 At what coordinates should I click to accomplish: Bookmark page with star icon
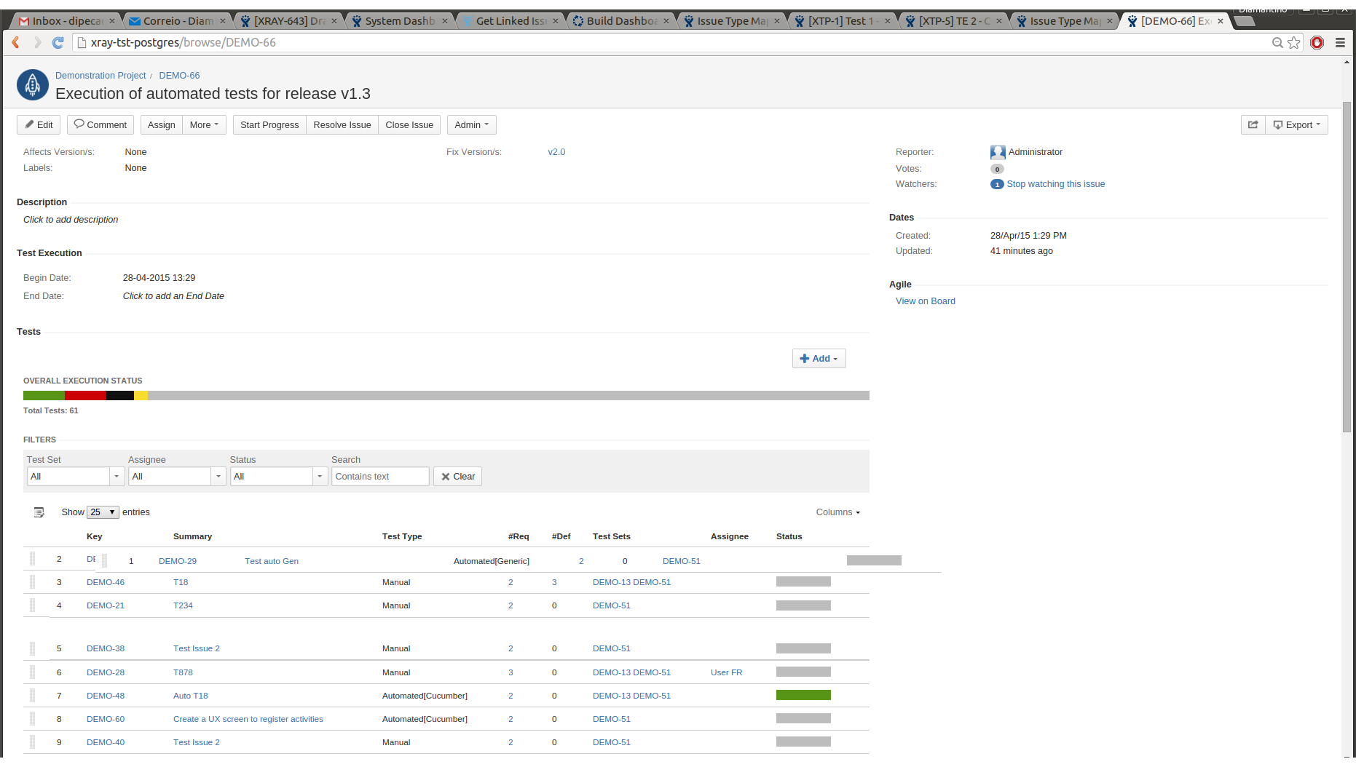coord(1293,43)
